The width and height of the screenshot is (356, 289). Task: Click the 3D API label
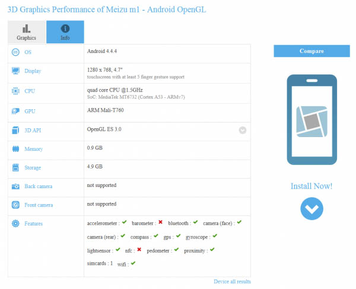(x=33, y=131)
